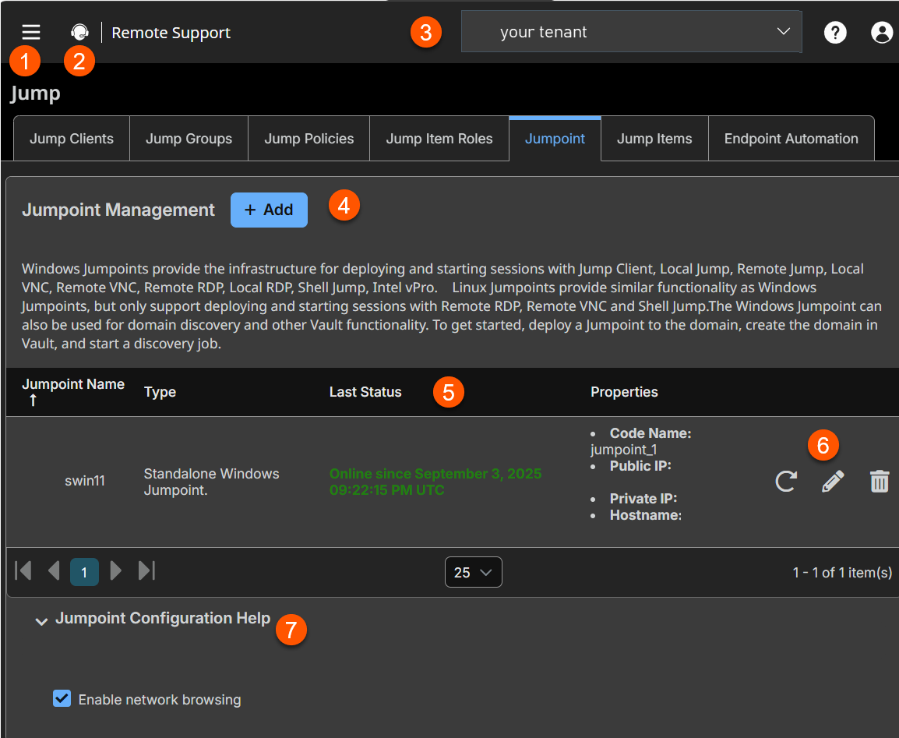Screen dimensions: 899x738
Task: Refresh the swin11 Jumpoint status
Action: click(x=786, y=481)
